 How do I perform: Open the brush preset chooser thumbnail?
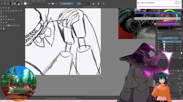[x=25, y=4]
